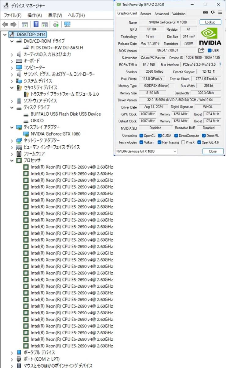Toggle the Ray Tracing checkbox
Viewport: 226px width, 368px height.
click(160, 142)
